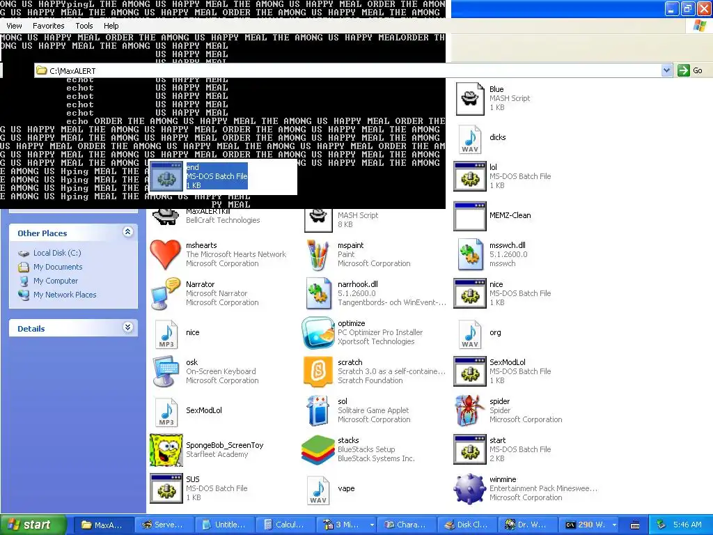
Task: Click the scratch Scratch 3.0 icon
Action: [x=318, y=372]
